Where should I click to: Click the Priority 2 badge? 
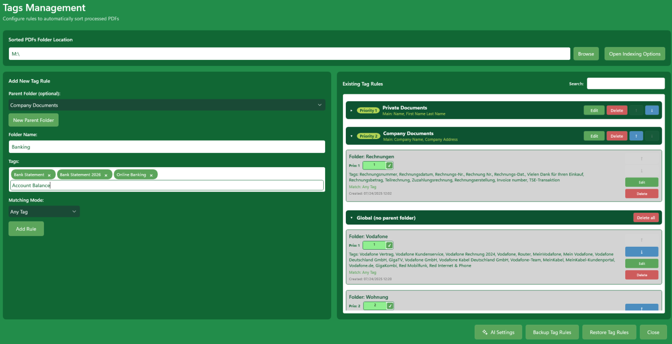368,136
